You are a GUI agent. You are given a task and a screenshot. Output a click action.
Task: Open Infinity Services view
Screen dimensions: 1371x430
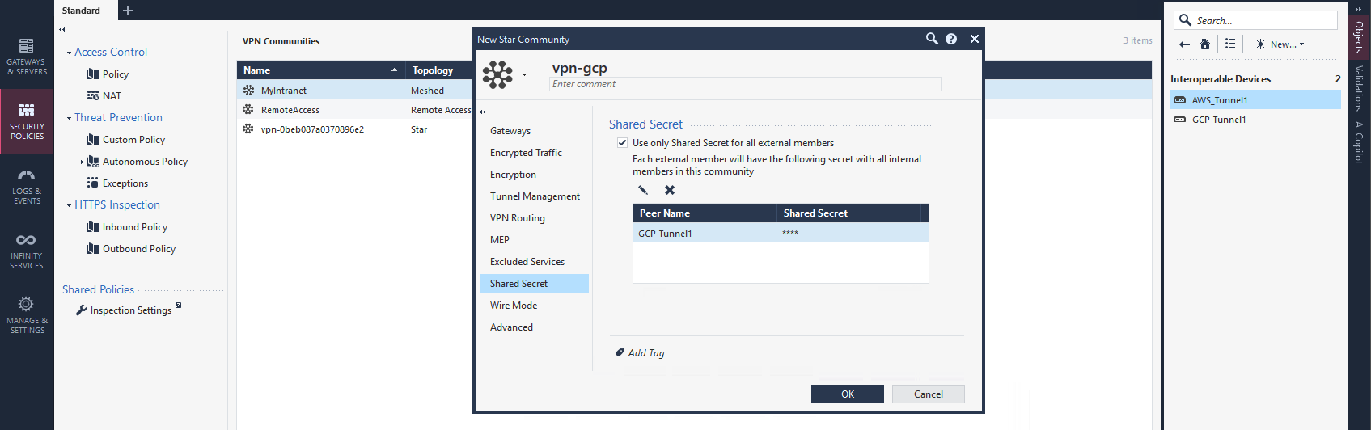(x=27, y=251)
